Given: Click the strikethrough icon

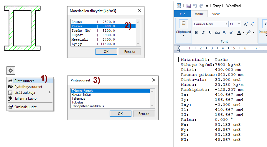Looking at the screenshot, I should (x=217, y=33).
